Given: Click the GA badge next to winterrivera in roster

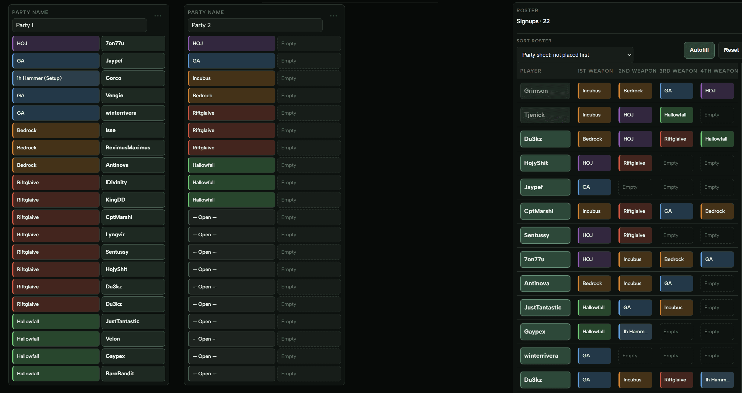Looking at the screenshot, I should [x=593, y=355].
